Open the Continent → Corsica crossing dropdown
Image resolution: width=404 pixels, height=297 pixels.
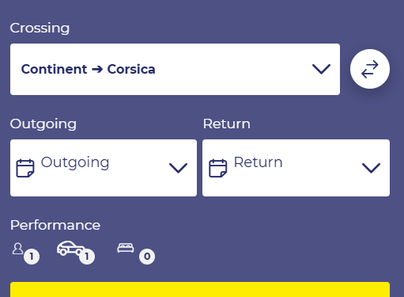click(175, 69)
